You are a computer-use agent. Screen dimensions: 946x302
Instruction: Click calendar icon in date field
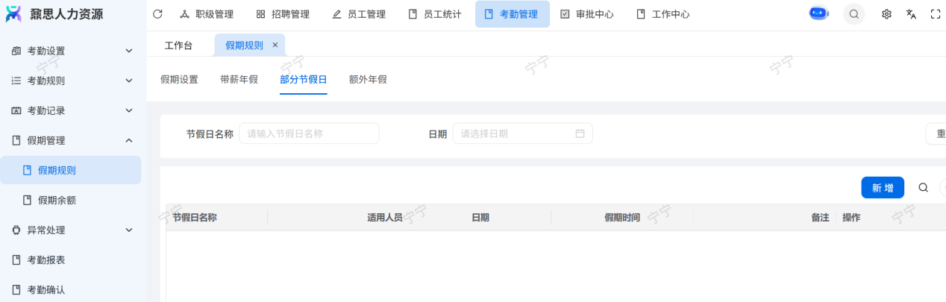click(580, 133)
